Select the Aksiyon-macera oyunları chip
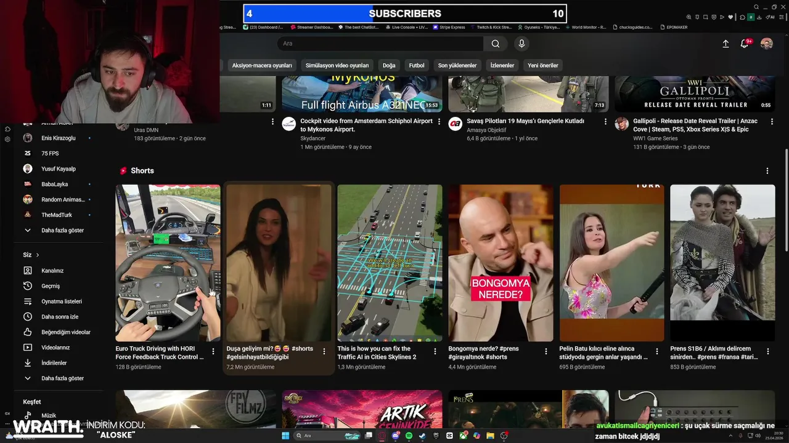This screenshot has width=789, height=443. (262, 65)
